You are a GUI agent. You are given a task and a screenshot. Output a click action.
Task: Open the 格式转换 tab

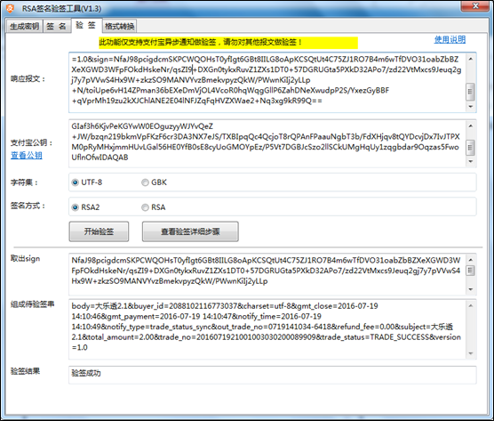click(x=119, y=26)
